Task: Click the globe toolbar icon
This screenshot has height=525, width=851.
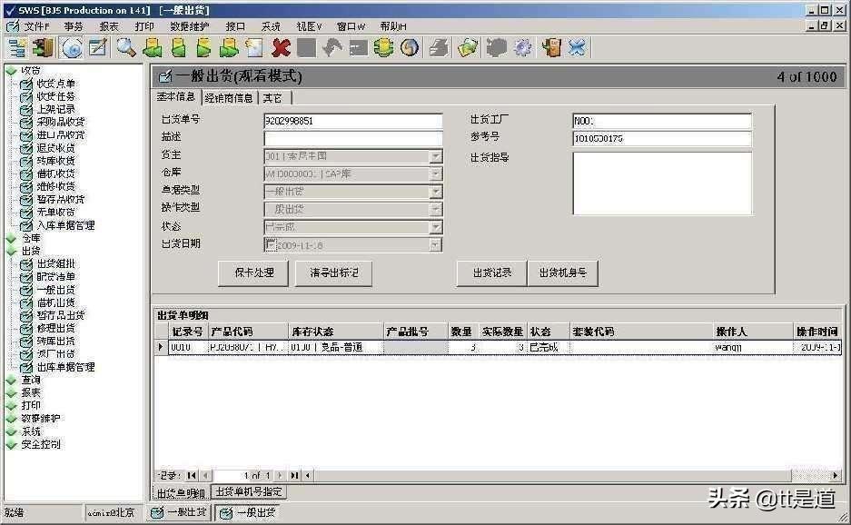Action: (x=410, y=48)
